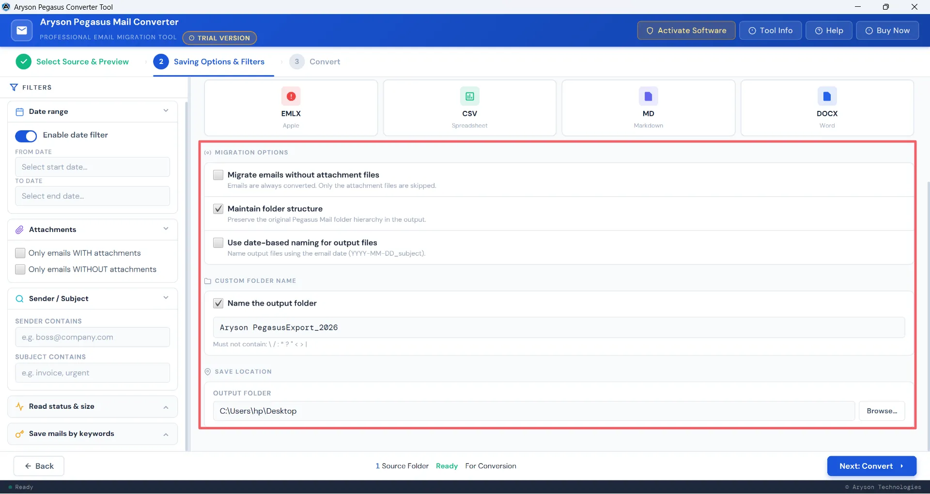
Task: Check Only emails WITH attachments
Action: point(20,253)
